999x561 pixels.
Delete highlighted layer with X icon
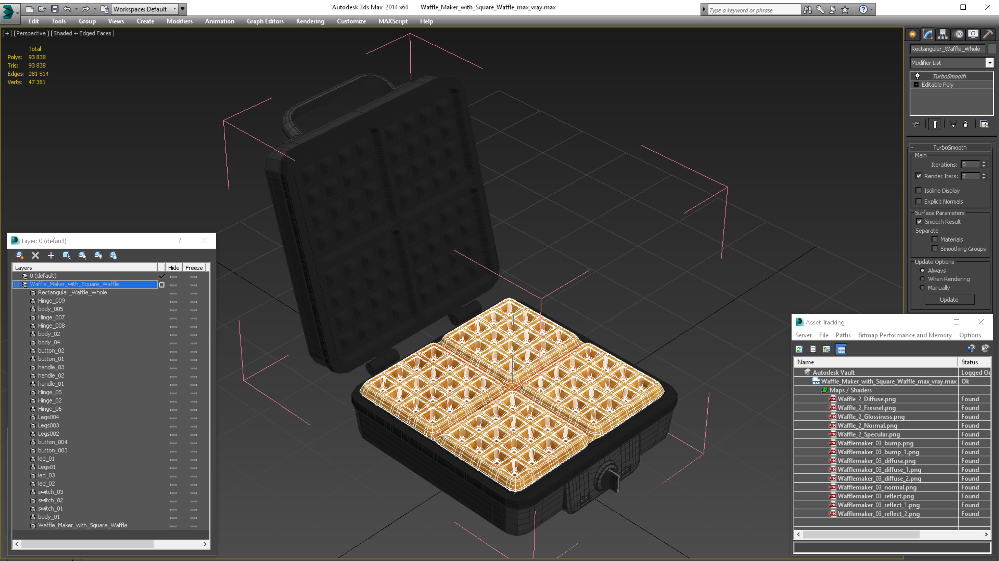(x=35, y=255)
